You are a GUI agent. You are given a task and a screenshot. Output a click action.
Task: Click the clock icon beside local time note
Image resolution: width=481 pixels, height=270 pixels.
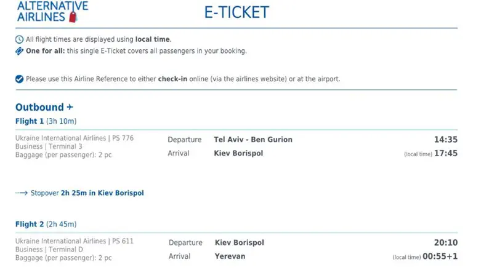(x=19, y=39)
